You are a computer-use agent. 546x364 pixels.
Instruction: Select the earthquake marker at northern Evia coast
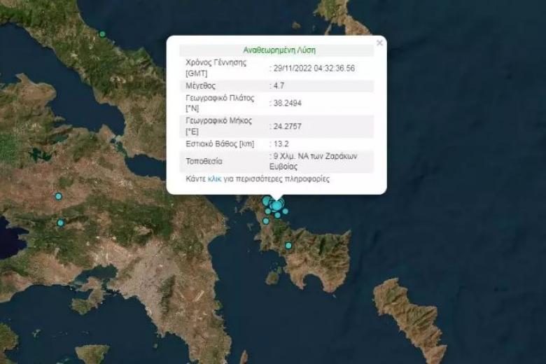point(102,34)
